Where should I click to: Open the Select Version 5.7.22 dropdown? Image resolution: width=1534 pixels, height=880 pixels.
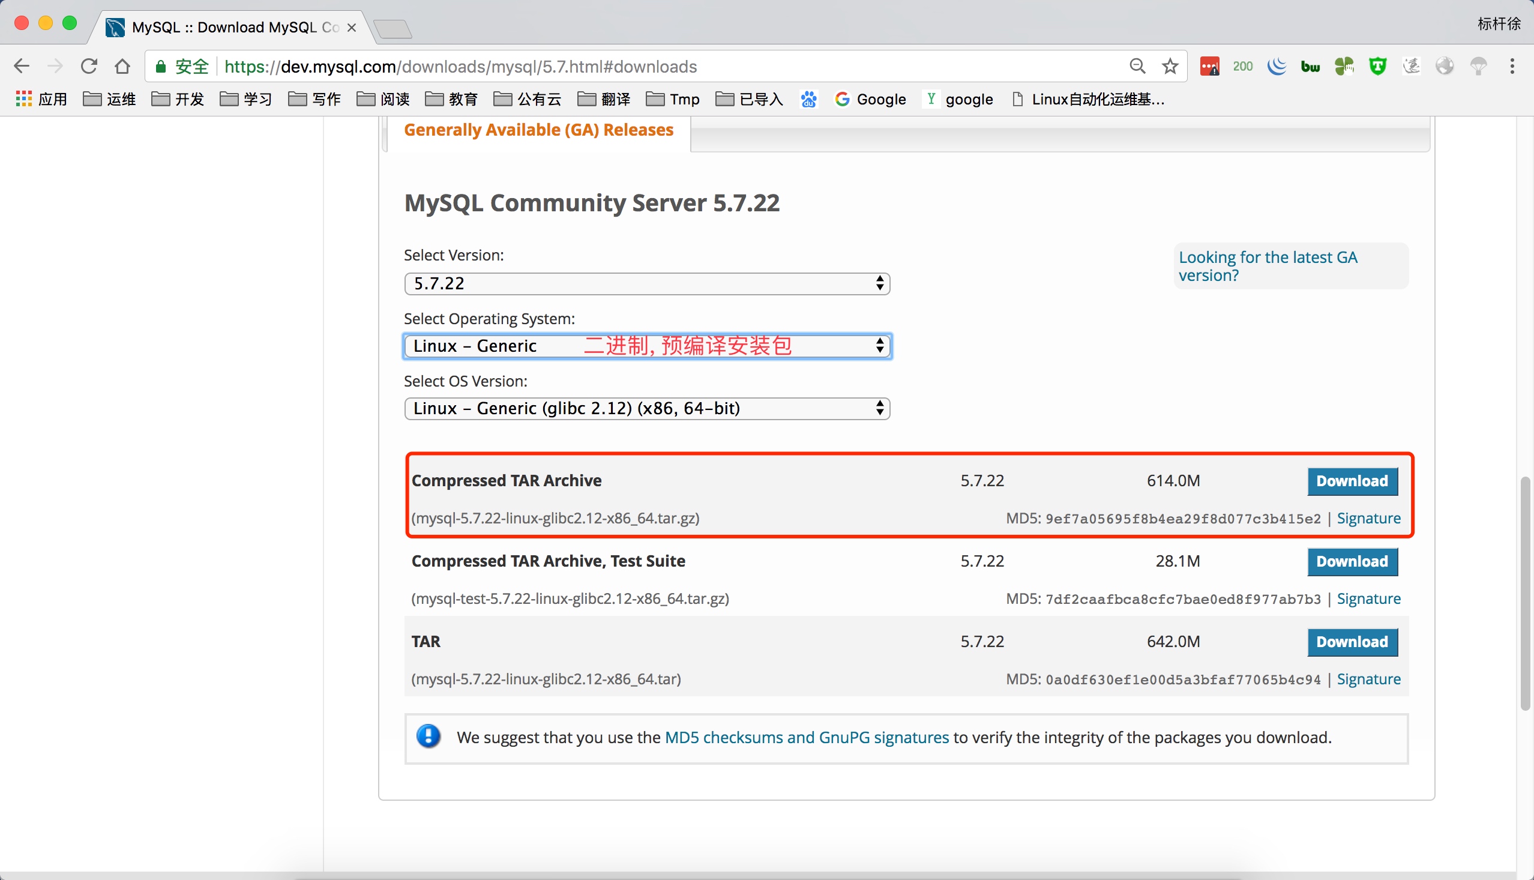coord(647,283)
